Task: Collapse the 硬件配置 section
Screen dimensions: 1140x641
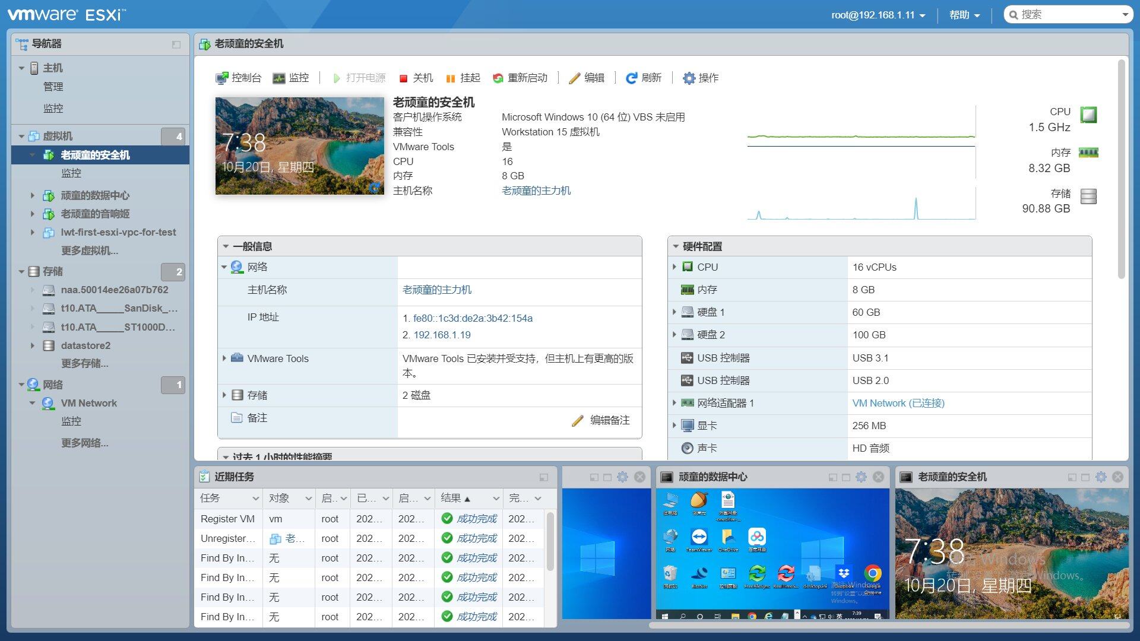Action: (676, 246)
